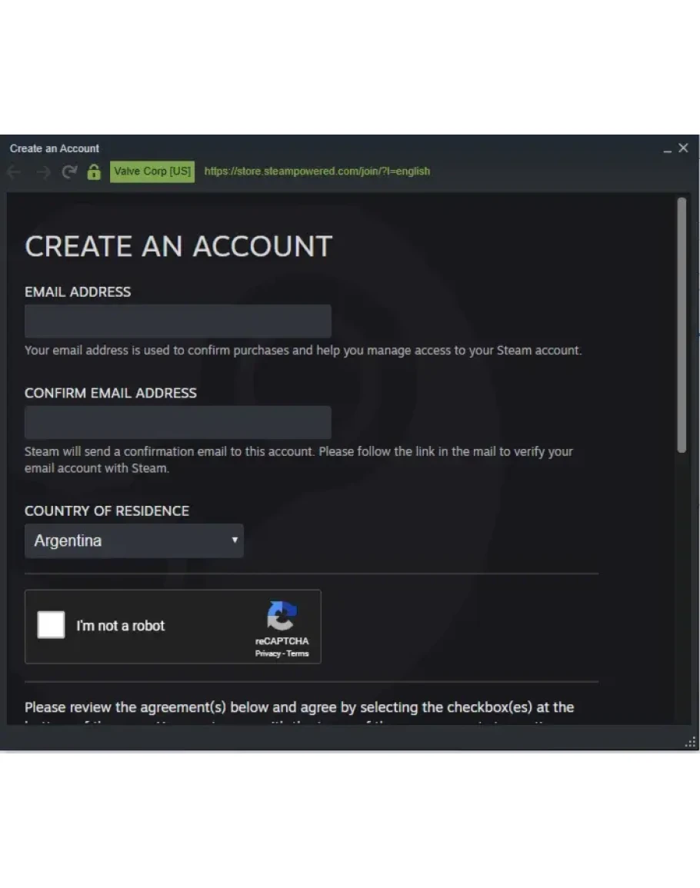Minimize the Create an Account window

667,149
